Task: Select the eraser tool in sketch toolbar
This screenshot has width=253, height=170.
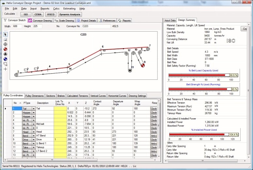Action: 5,39
